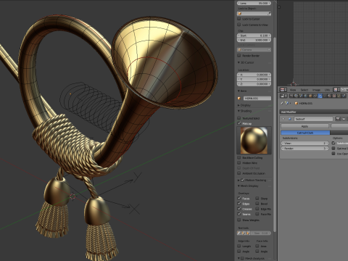Switch to the Particles properties tab icon
The height and width of the screenshot is (261, 348).
pos(339,96)
